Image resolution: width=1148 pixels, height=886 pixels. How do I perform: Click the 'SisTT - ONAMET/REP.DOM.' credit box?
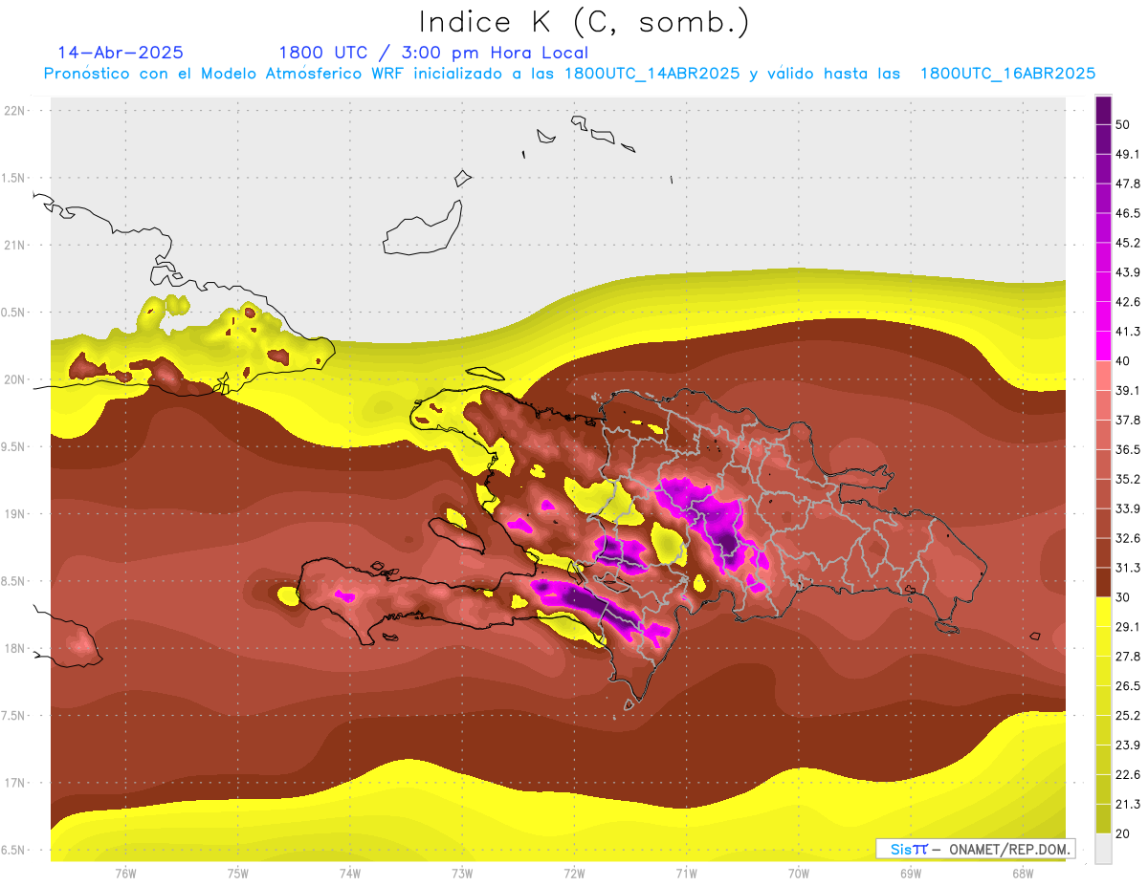pos(975,849)
